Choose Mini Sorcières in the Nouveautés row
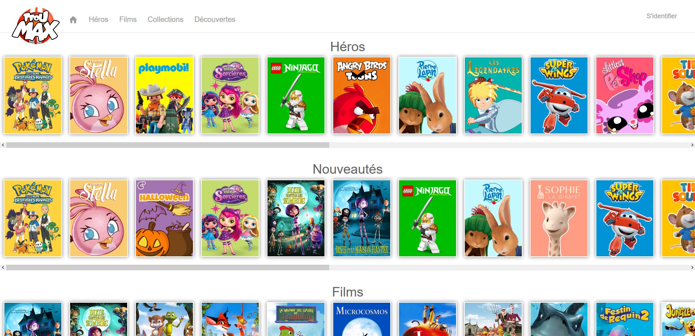 (230, 218)
